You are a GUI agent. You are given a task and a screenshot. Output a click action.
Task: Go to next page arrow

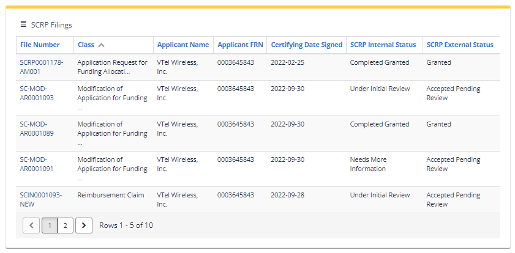(x=83, y=226)
